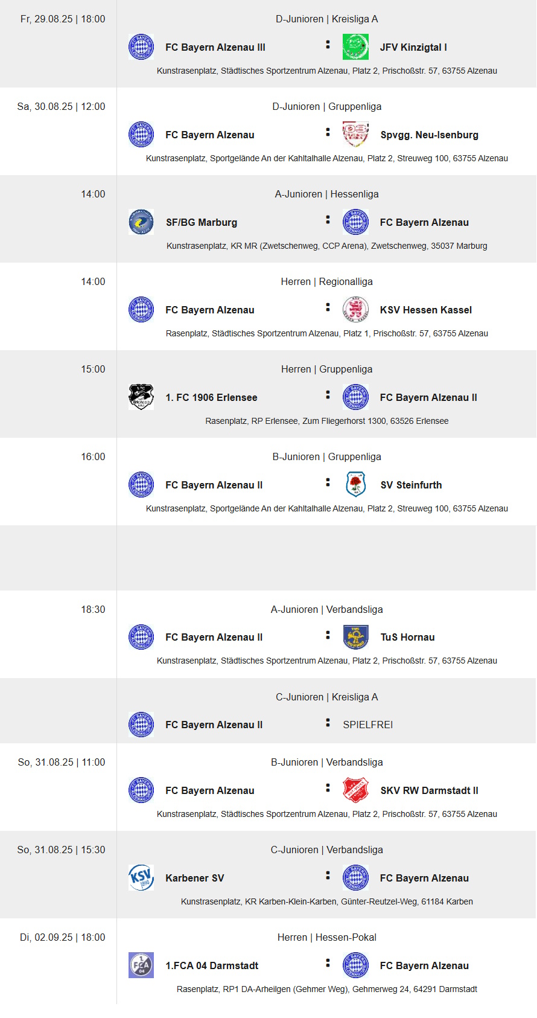
Task: Click the 1.FCA 04 Darmstadt crest
Action: [141, 965]
